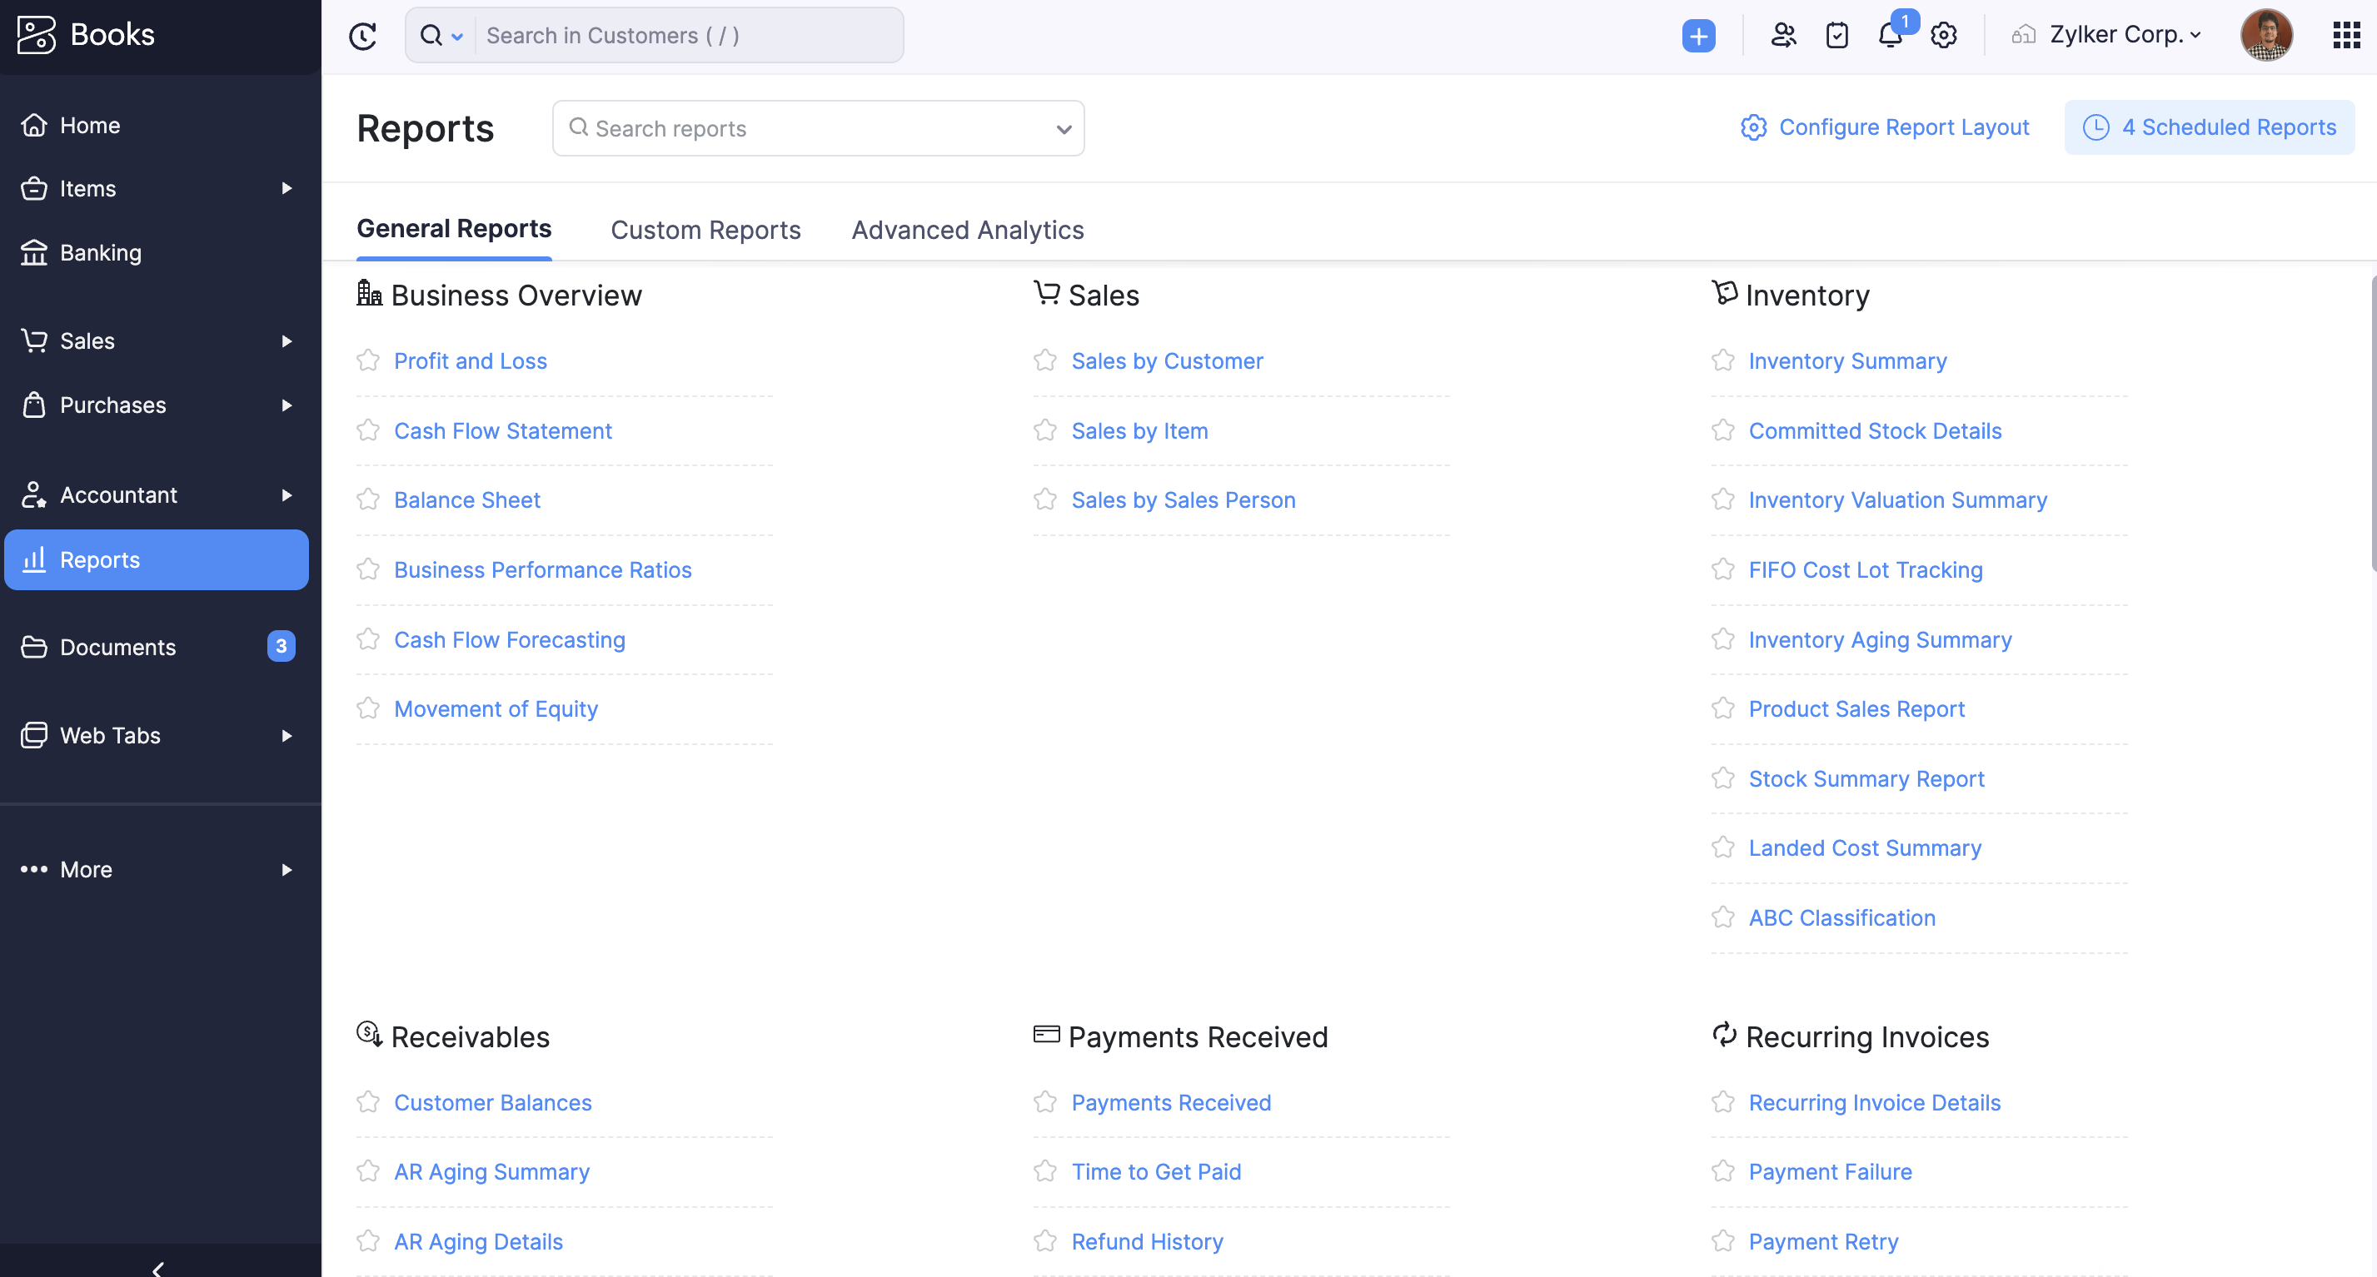Expand the Web Tabs sidebar arrow
The height and width of the screenshot is (1277, 2377).
pos(287,736)
